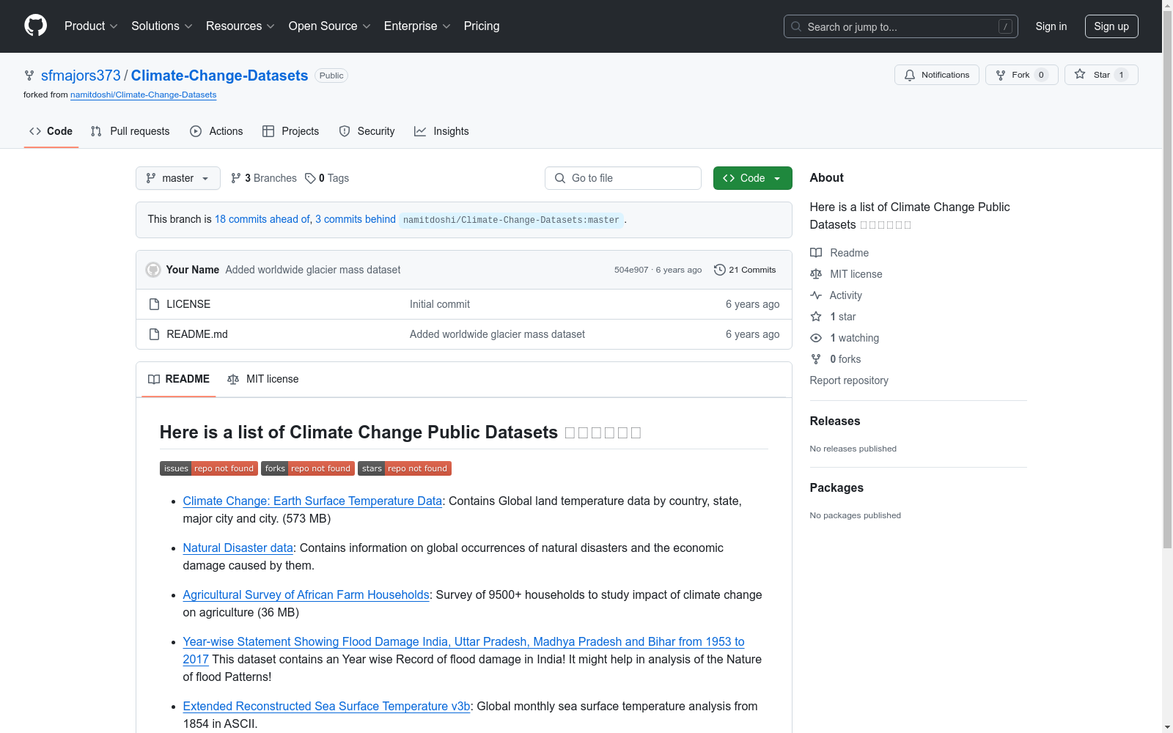Go to the Projects tab

pyautogui.click(x=291, y=131)
